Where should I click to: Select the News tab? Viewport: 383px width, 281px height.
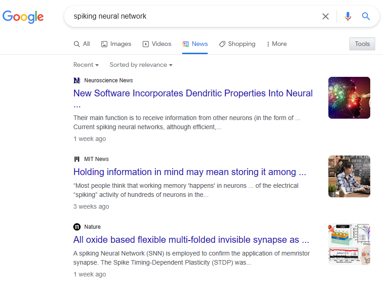195,44
